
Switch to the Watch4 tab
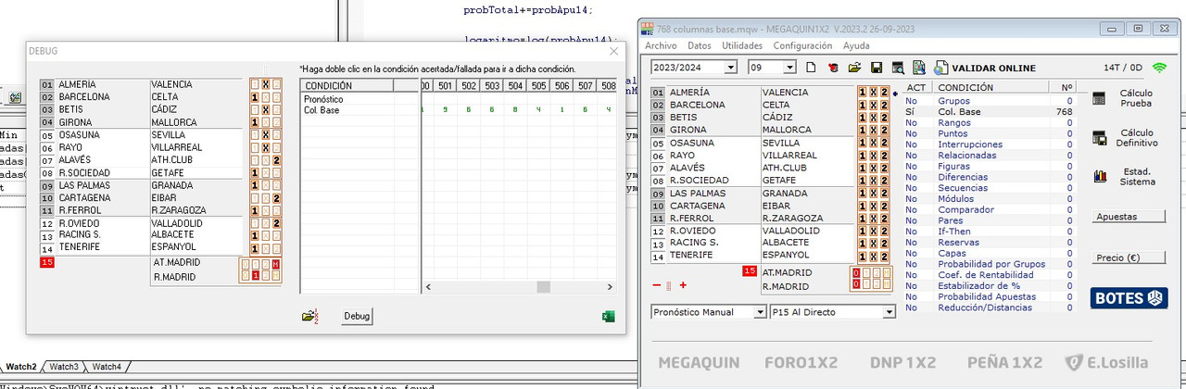(107, 367)
